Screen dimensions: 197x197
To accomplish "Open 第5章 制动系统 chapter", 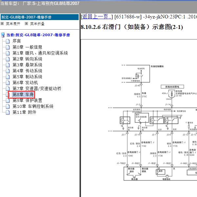I will [x=28, y=77].
